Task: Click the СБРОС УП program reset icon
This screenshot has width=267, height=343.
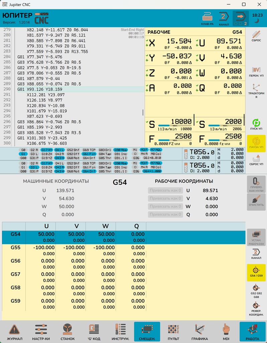Action: tap(256, 160)
